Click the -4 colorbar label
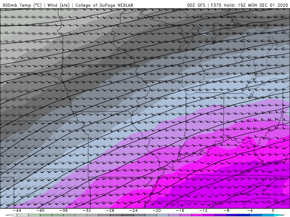The width and height of the screenshot is (290, 217). (250, 210)
